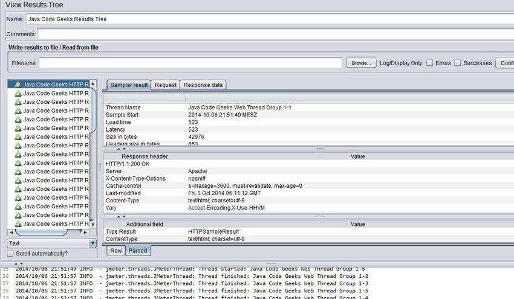
Task: Open the Response data tab
Action: [x=203, y=85]
